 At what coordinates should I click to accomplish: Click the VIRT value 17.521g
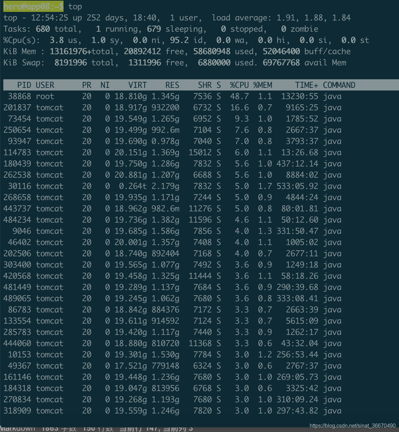[131, 366]
